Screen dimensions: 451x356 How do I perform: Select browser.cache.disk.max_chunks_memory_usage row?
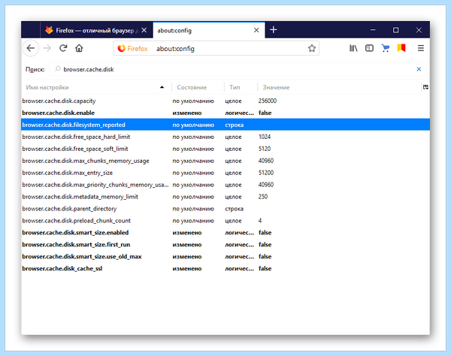pos(225,161)
